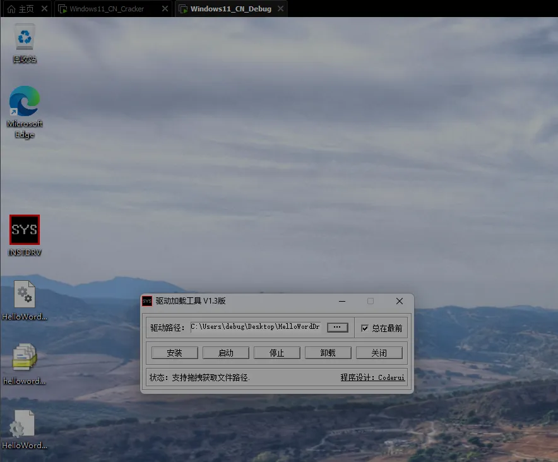
Task: Click the SYS icon in the 驱动加载工具 title bar
Action: [x=147, y=301]
